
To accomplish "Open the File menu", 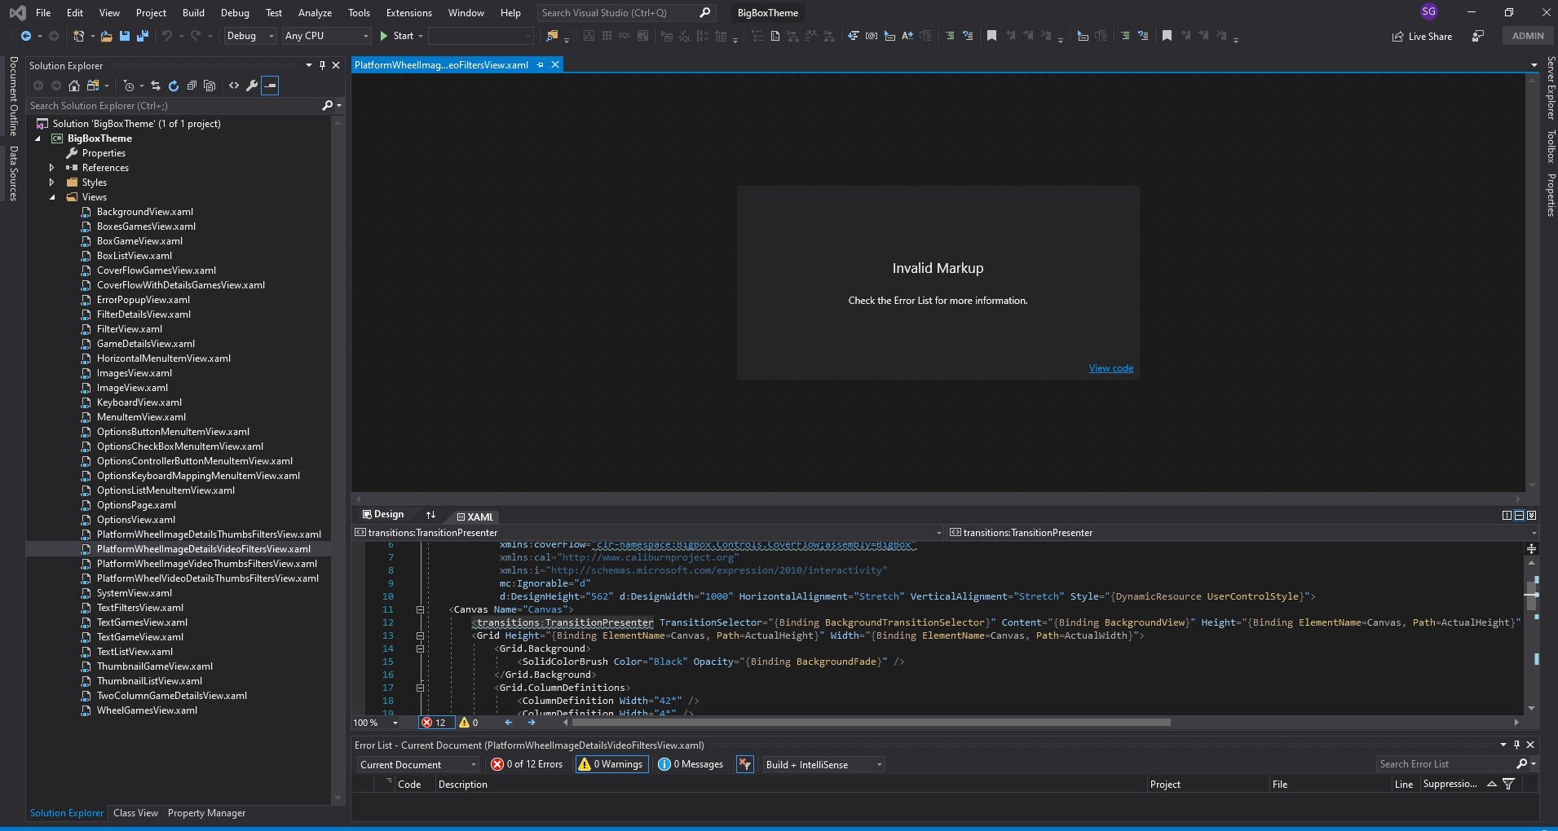I will [x=43, y=12].
